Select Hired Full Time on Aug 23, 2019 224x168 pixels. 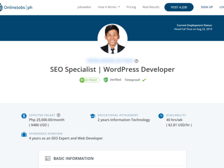tap(193, 29)
